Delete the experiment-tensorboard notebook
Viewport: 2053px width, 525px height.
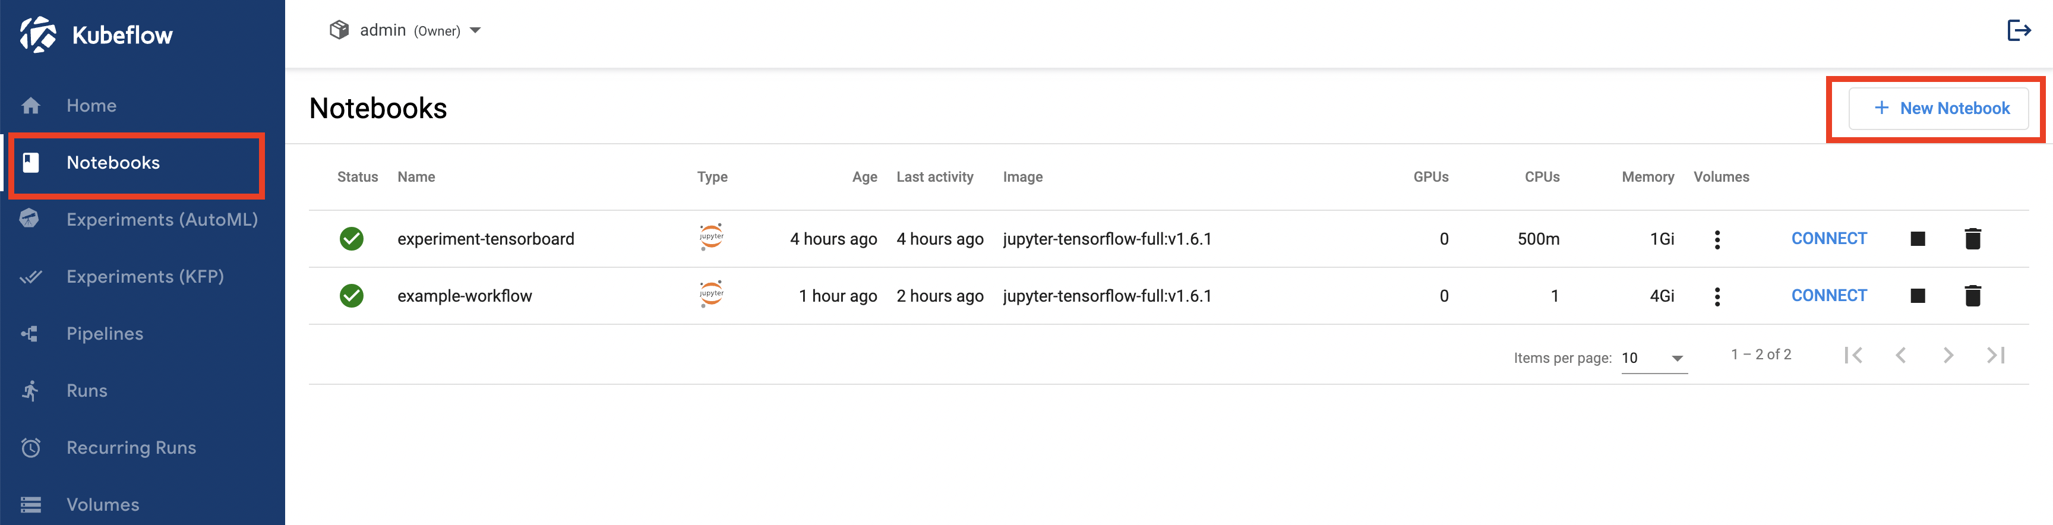[x=1972, y=239]
